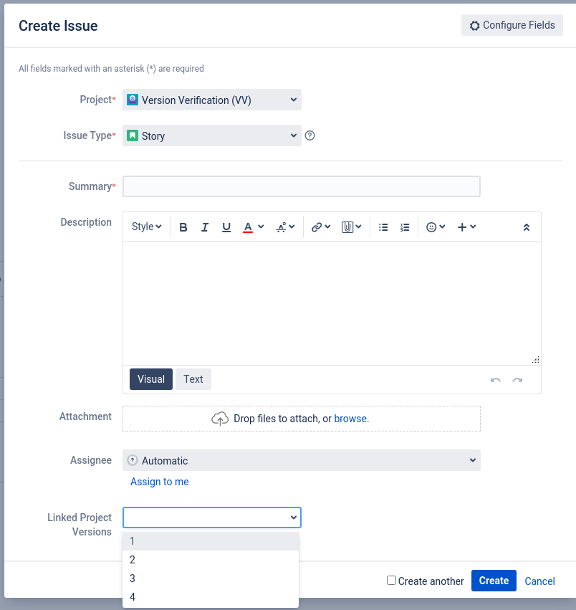Open the Style dropdown
Image resolution: width=576 pixels, height=610 pixels.
pyautogui.click(x=147, y=227)
